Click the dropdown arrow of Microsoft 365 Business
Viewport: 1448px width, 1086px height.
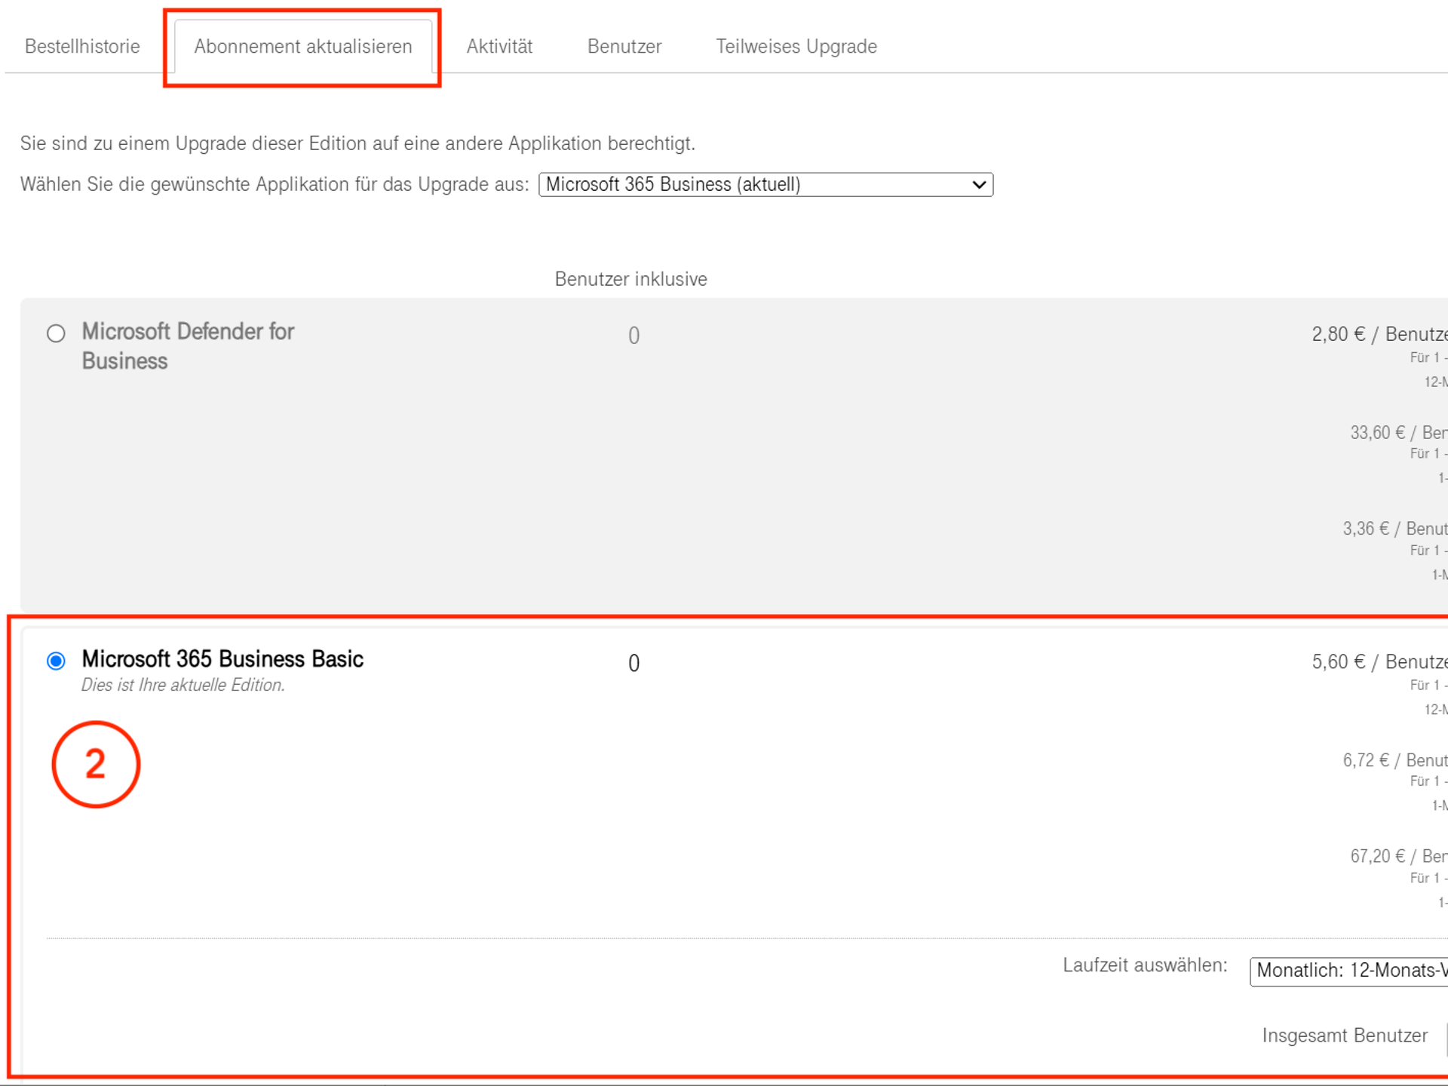979,185
